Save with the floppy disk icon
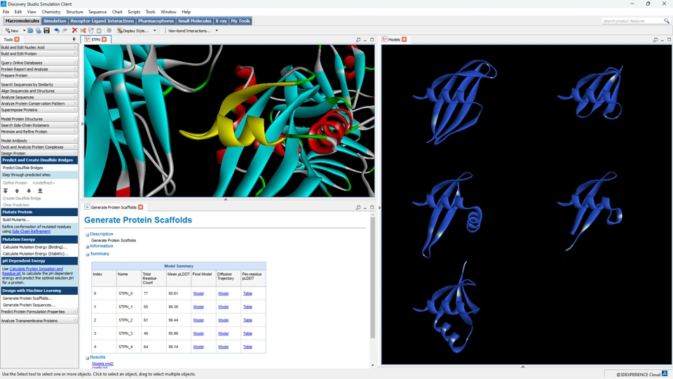 coord(46,30)
